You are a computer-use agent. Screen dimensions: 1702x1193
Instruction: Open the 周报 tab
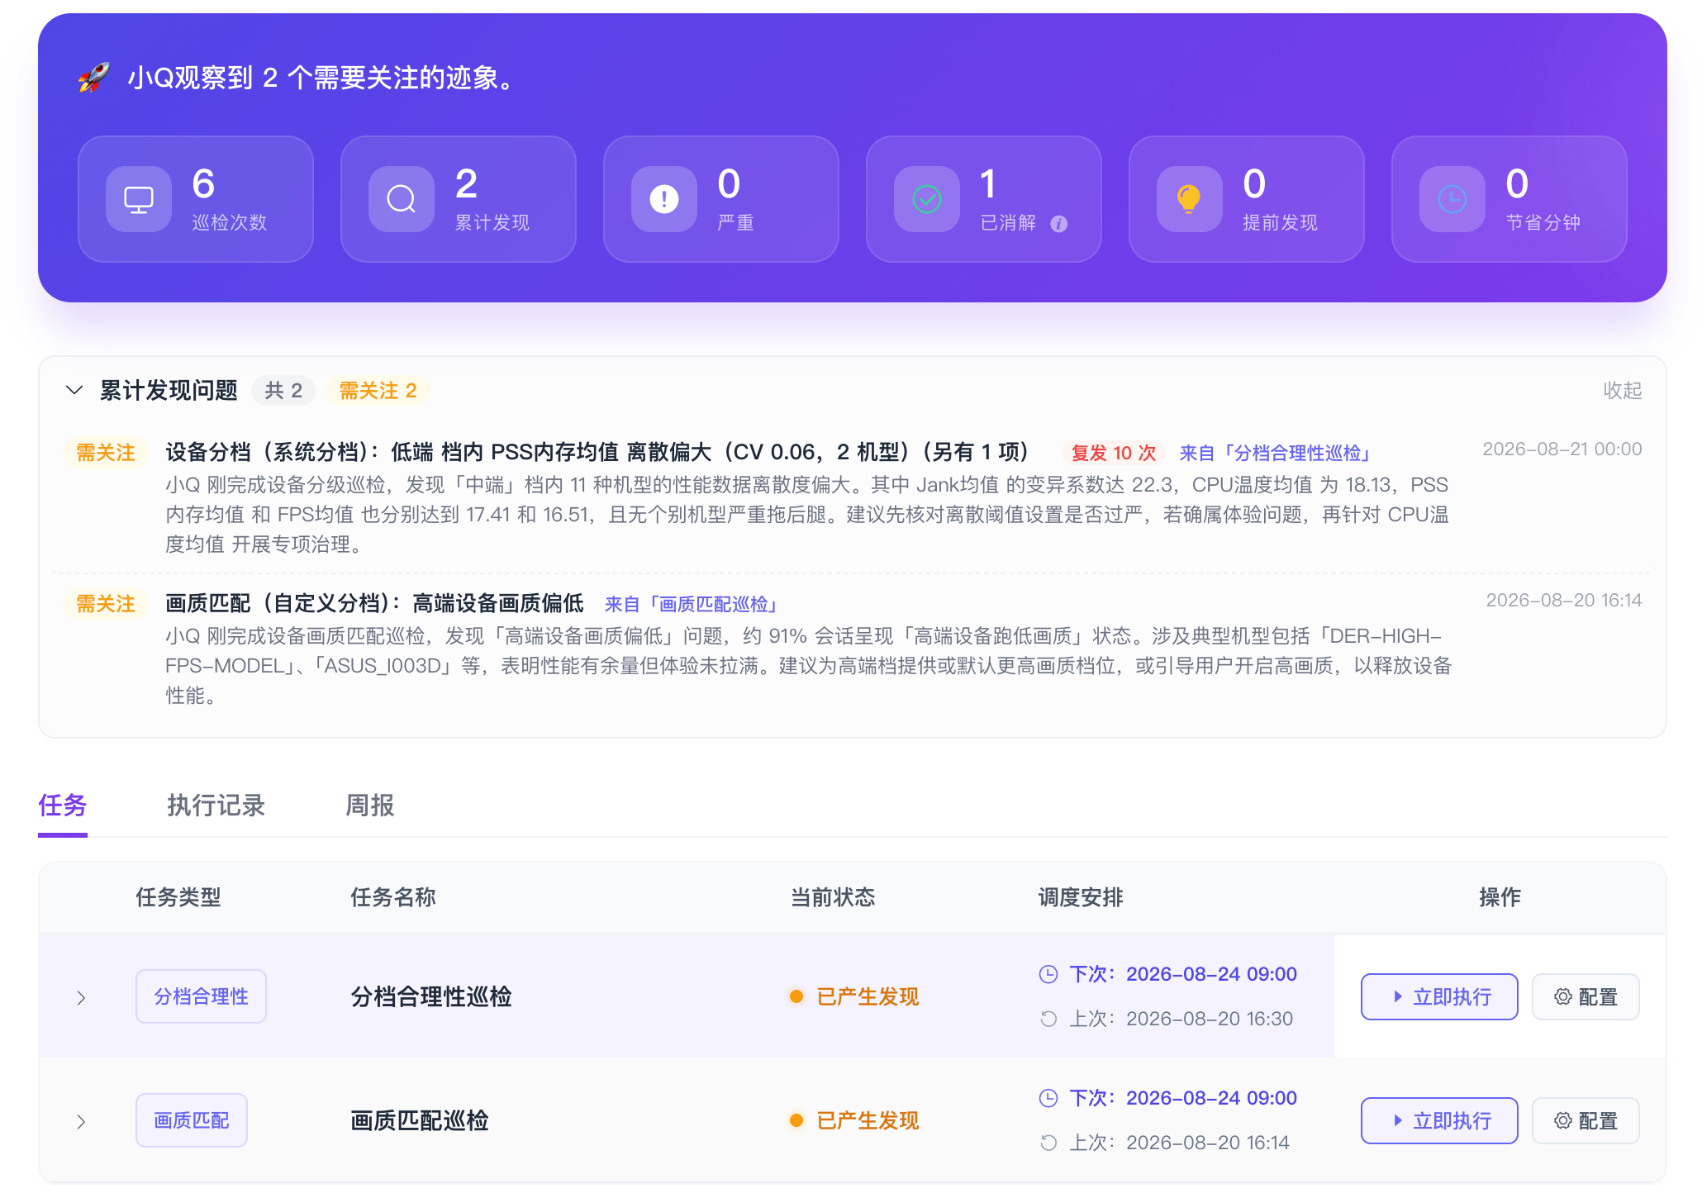point(370,806)
